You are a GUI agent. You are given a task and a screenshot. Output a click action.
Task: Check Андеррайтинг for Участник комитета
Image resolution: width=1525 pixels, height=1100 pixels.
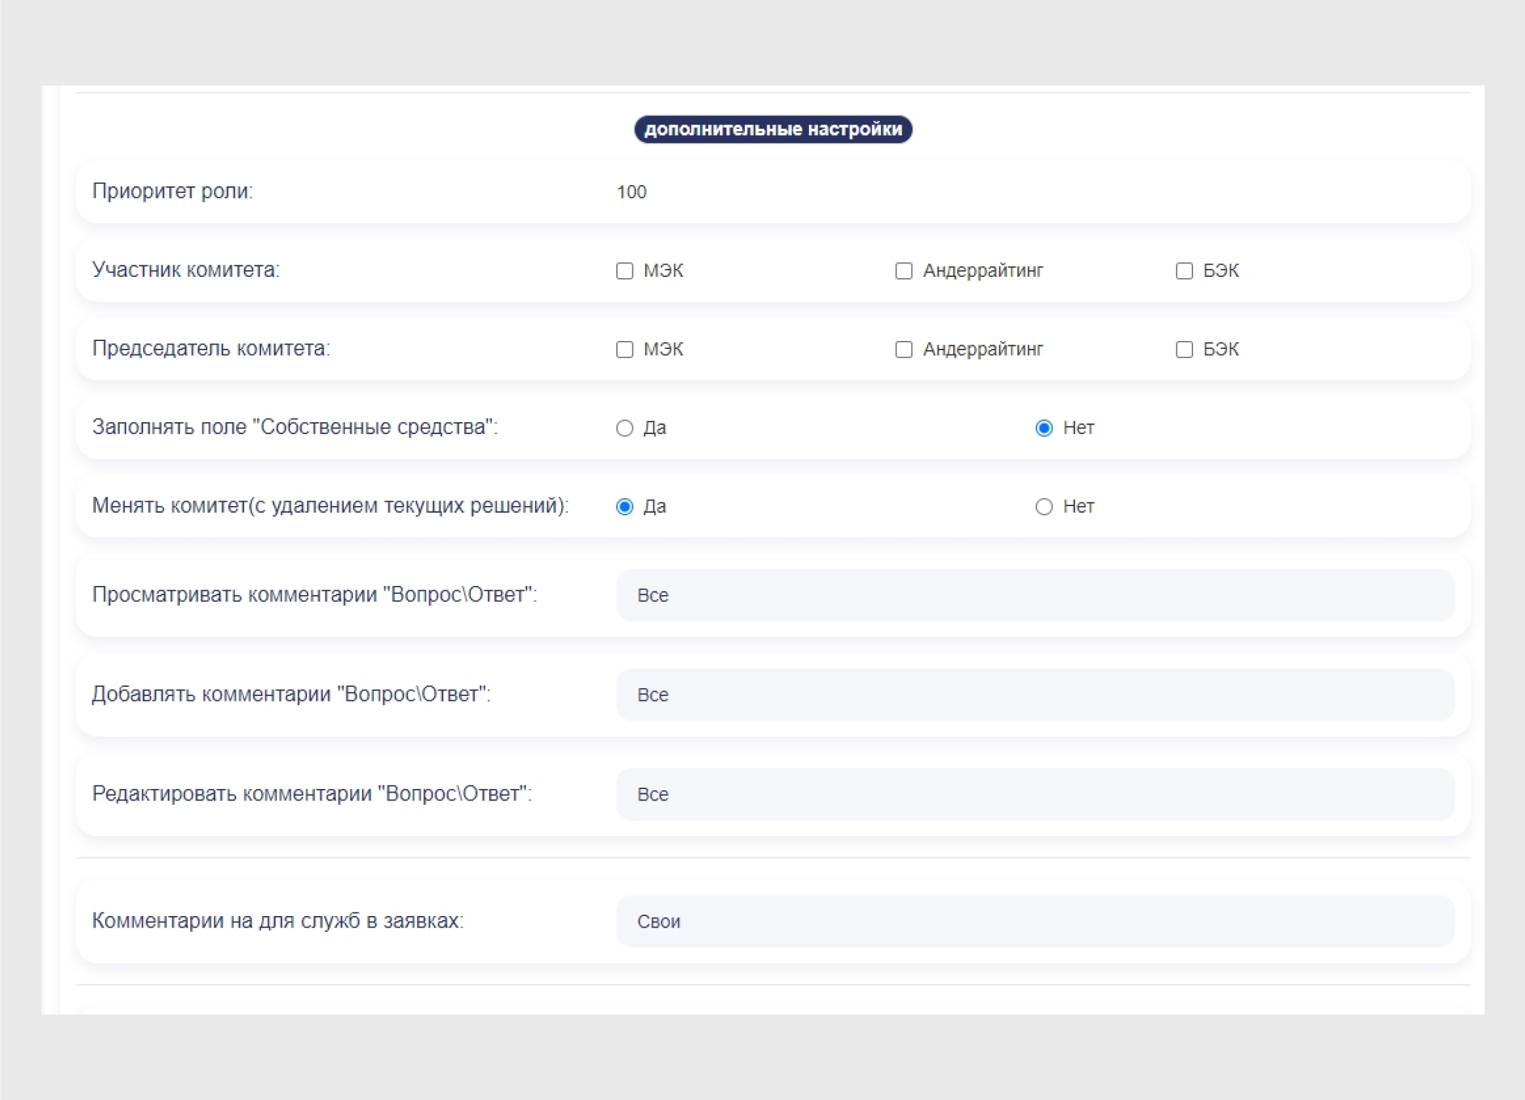(904, 271)
